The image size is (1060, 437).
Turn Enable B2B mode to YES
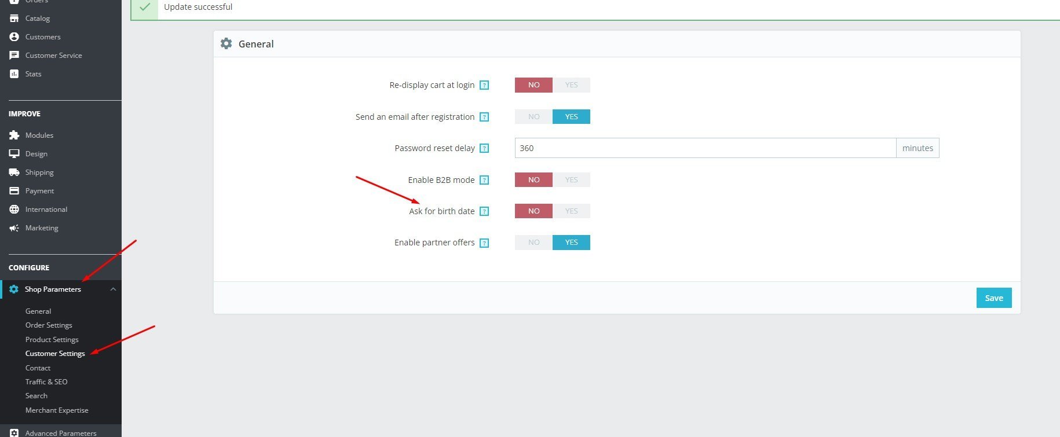[x=571, y=180]
